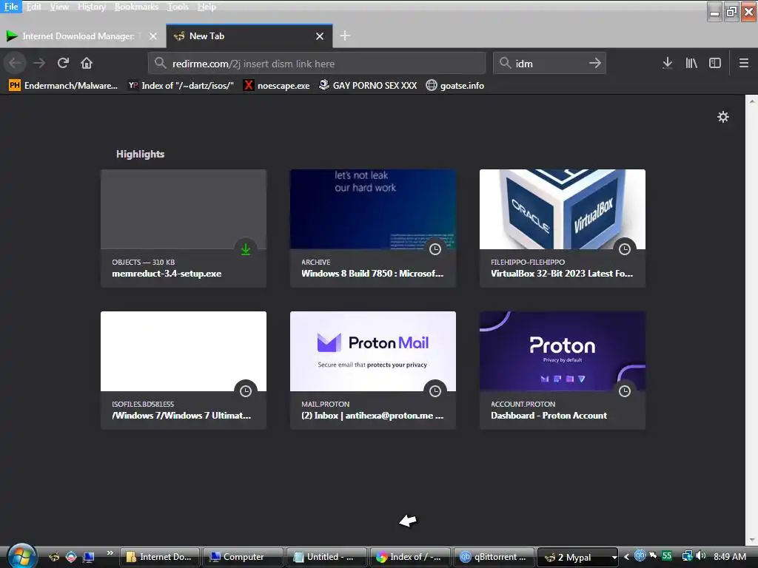Switch to Index of / Chrome taskbar button
Image resolution: width=758 pixels, height=568 pixels.
coord(410,557)
